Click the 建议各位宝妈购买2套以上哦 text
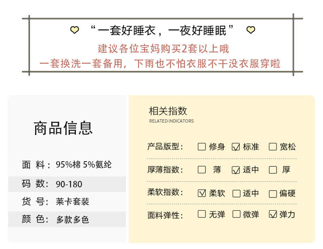This screenshot has width=323, height=249. [x=164, y=49]
